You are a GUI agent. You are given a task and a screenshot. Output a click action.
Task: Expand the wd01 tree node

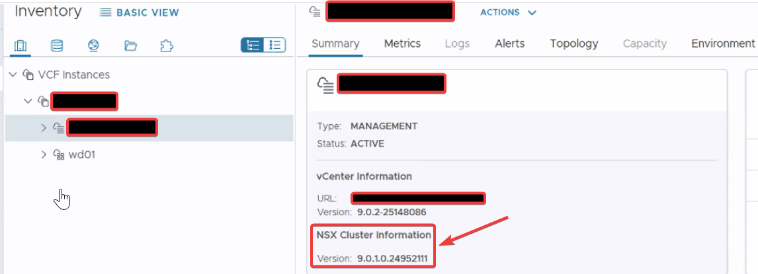[44, 154]
